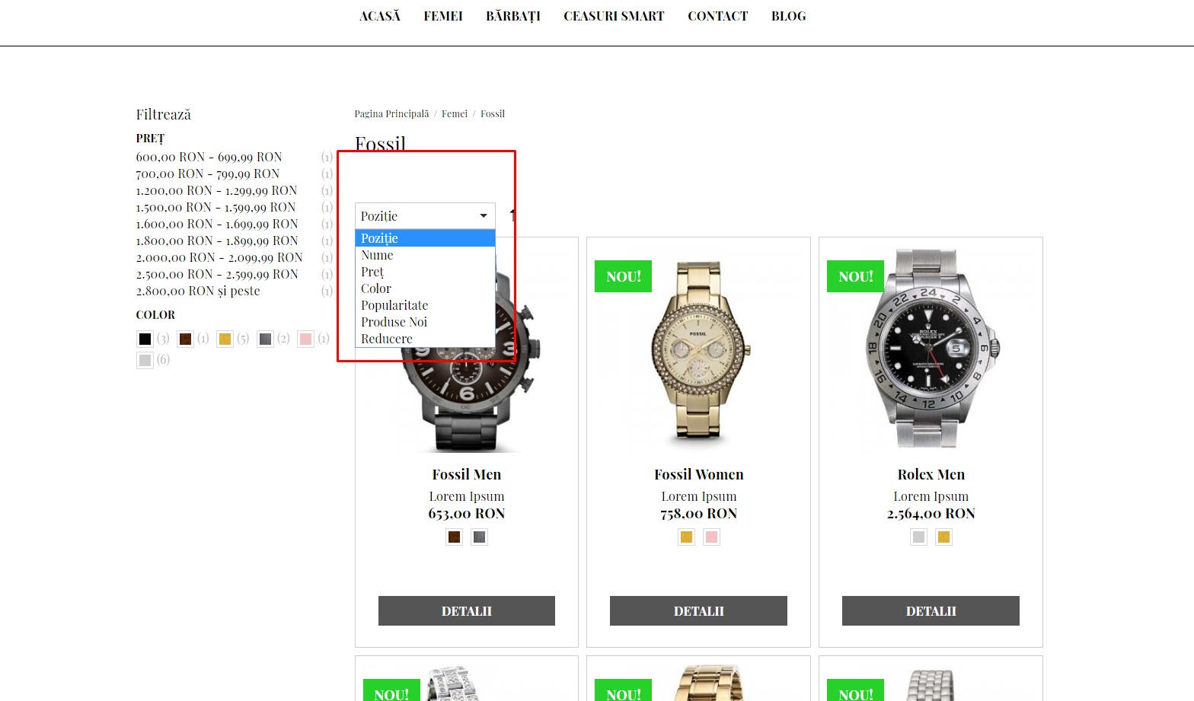Filter price 600,00 RON - 699,99 RON

point(209,157)
